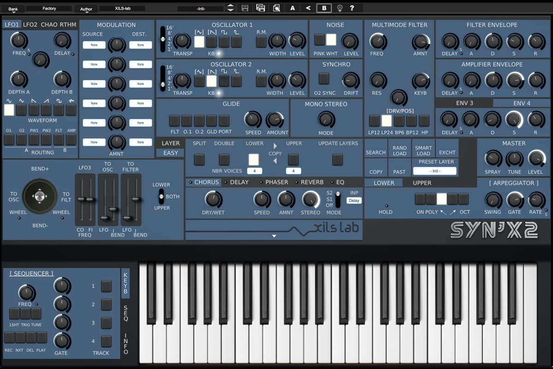This screenshot has width=553, height=369.
Task: Select the B compare slot
Action: pos(324,8)
